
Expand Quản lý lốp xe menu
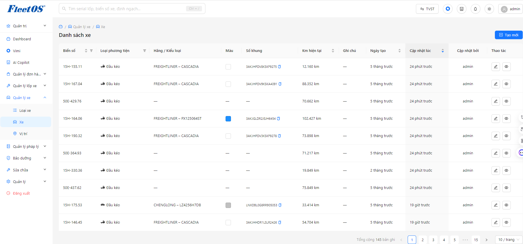(26, 86)
